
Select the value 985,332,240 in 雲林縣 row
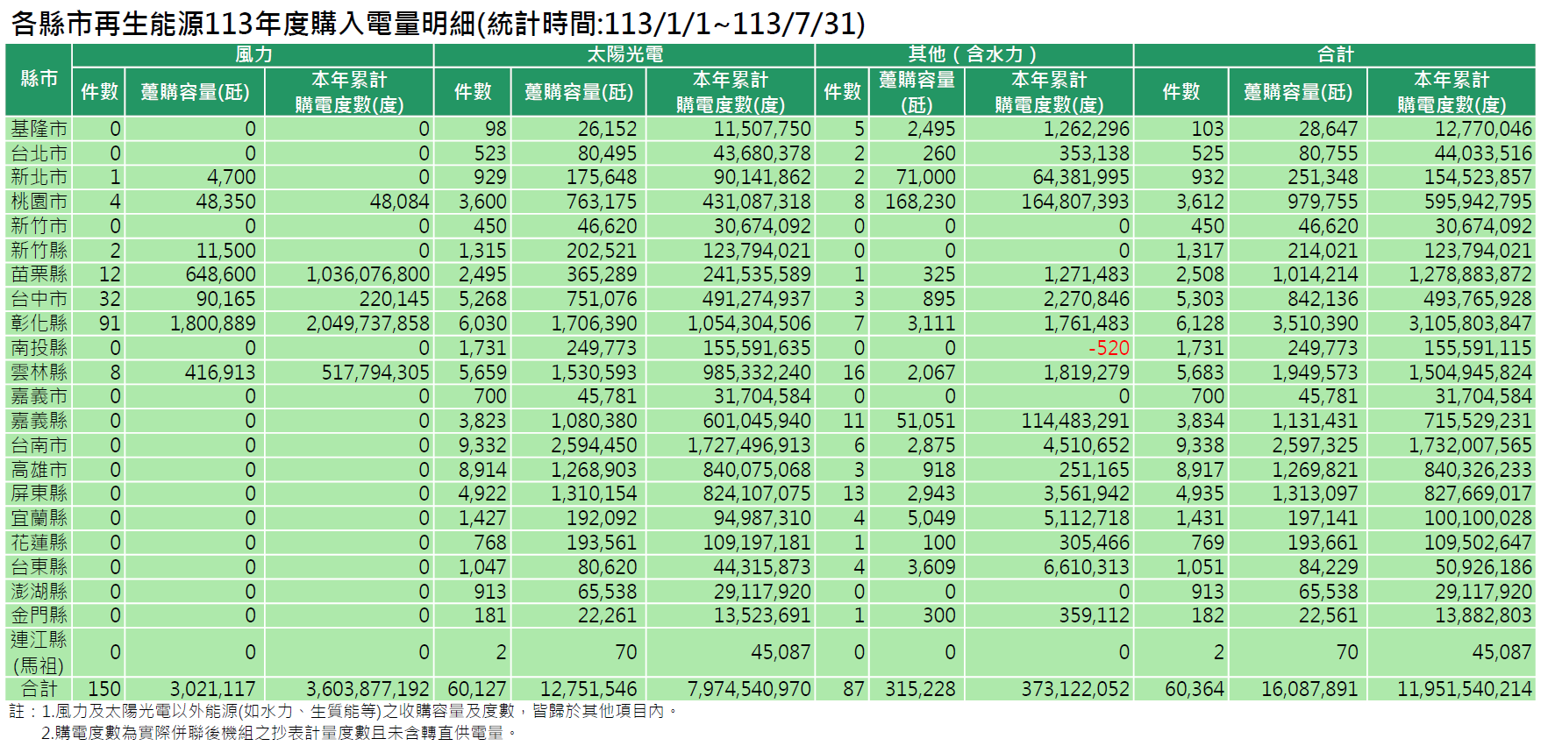757,373
